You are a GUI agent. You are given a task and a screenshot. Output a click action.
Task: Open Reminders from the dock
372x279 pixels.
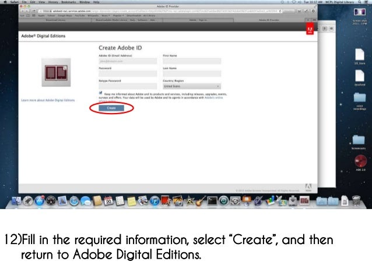[120, 201]
